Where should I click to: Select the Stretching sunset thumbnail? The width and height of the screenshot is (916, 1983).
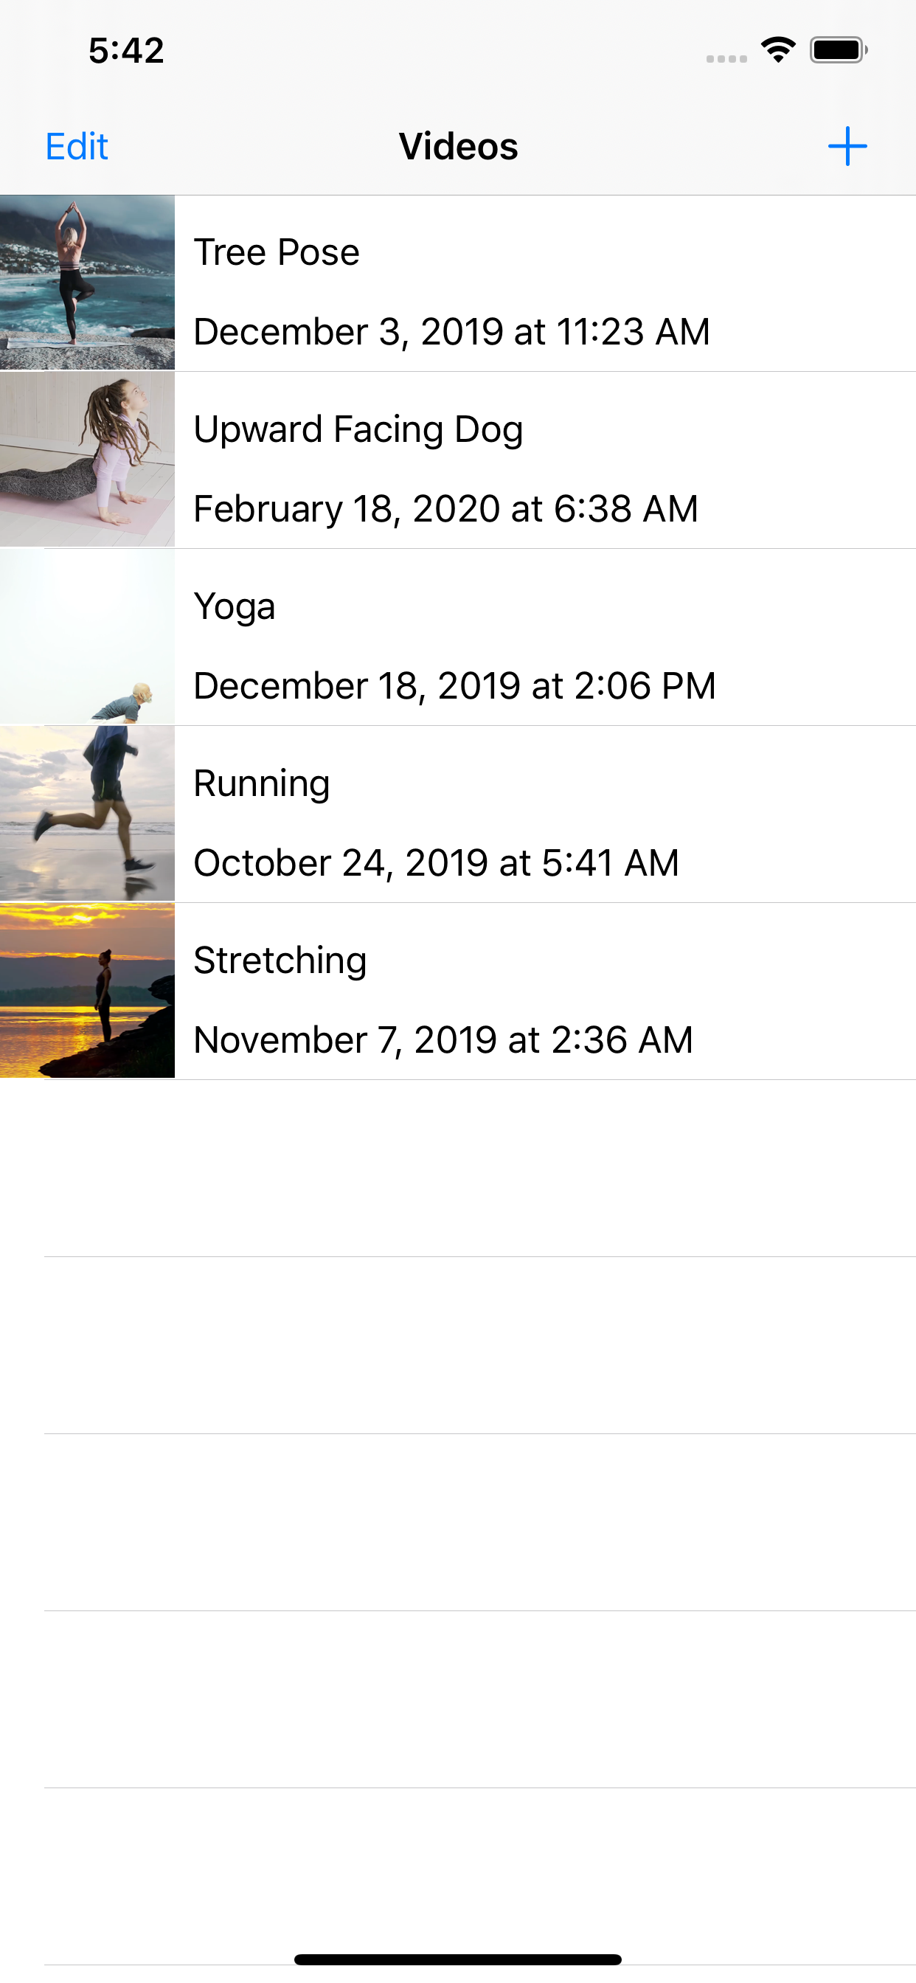tap(87, 991)
